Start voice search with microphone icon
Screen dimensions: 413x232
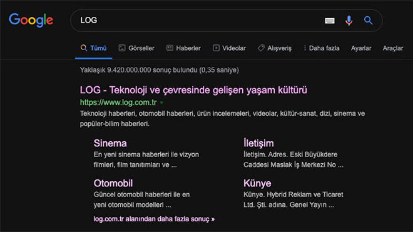349,21
